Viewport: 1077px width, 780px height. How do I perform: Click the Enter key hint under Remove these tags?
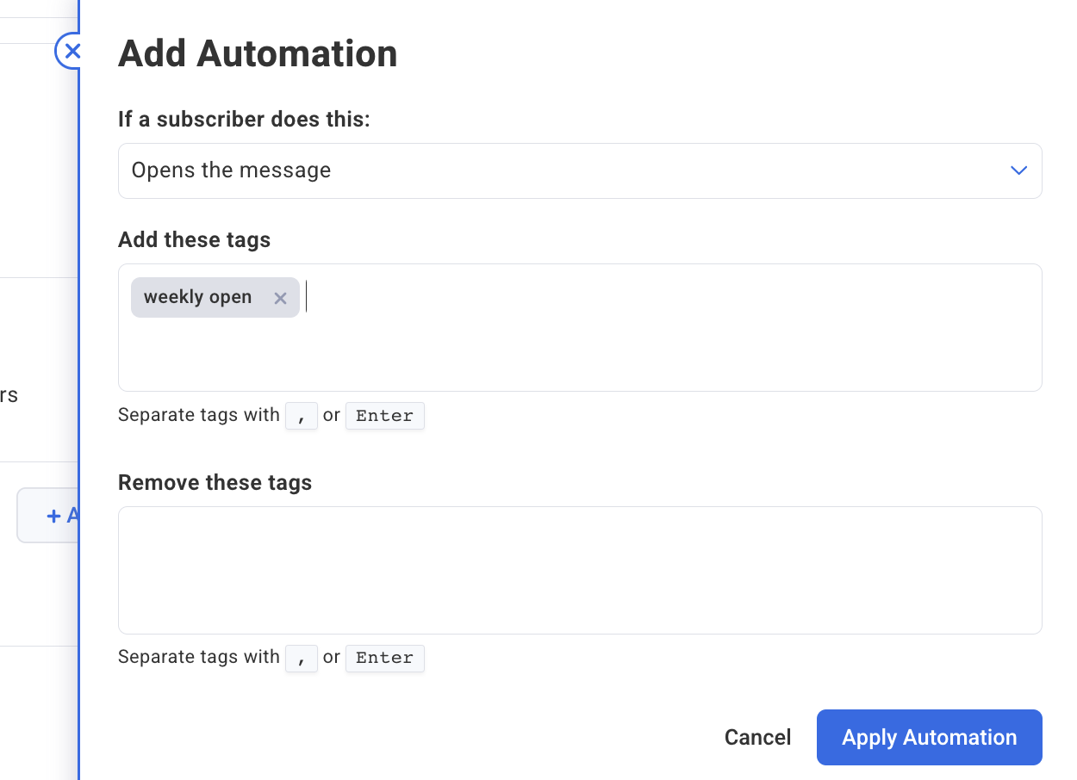click(384, 657)
